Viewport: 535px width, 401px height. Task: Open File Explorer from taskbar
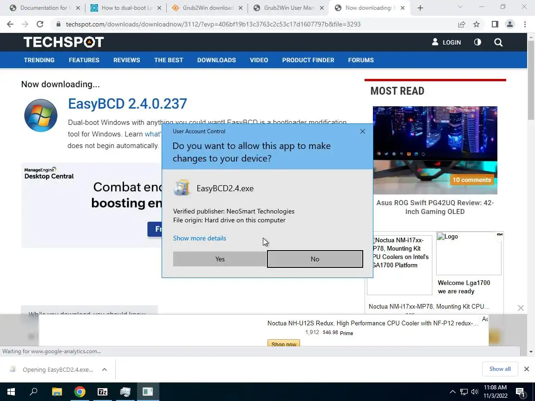click(x=57, y=392)
